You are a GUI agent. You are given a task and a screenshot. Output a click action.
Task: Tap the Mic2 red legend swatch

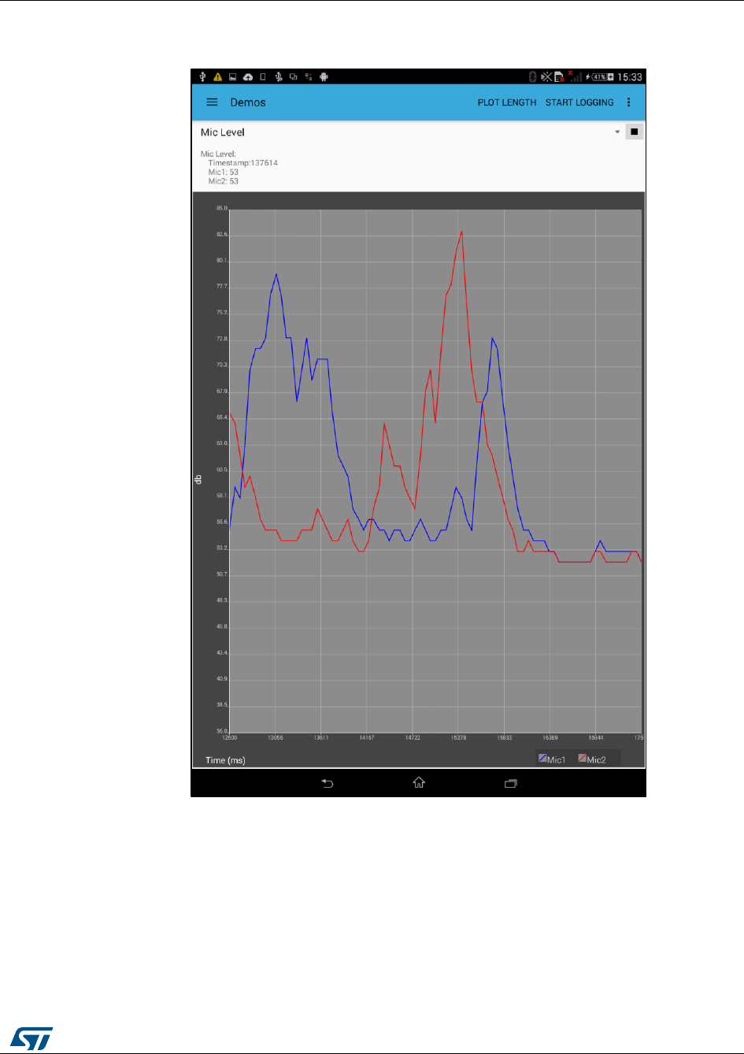click(x=583, y=759)
